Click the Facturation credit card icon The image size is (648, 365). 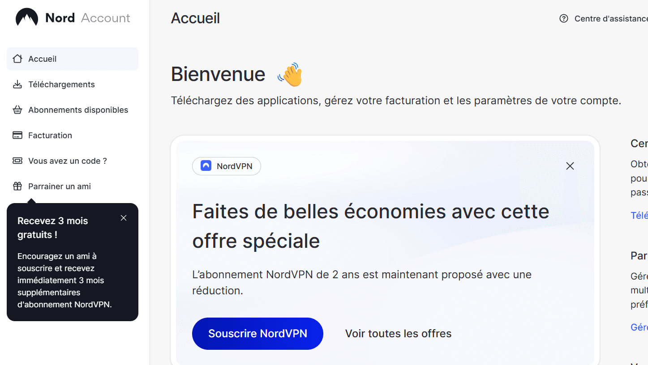pyautogui.click(x=17, y=135)
